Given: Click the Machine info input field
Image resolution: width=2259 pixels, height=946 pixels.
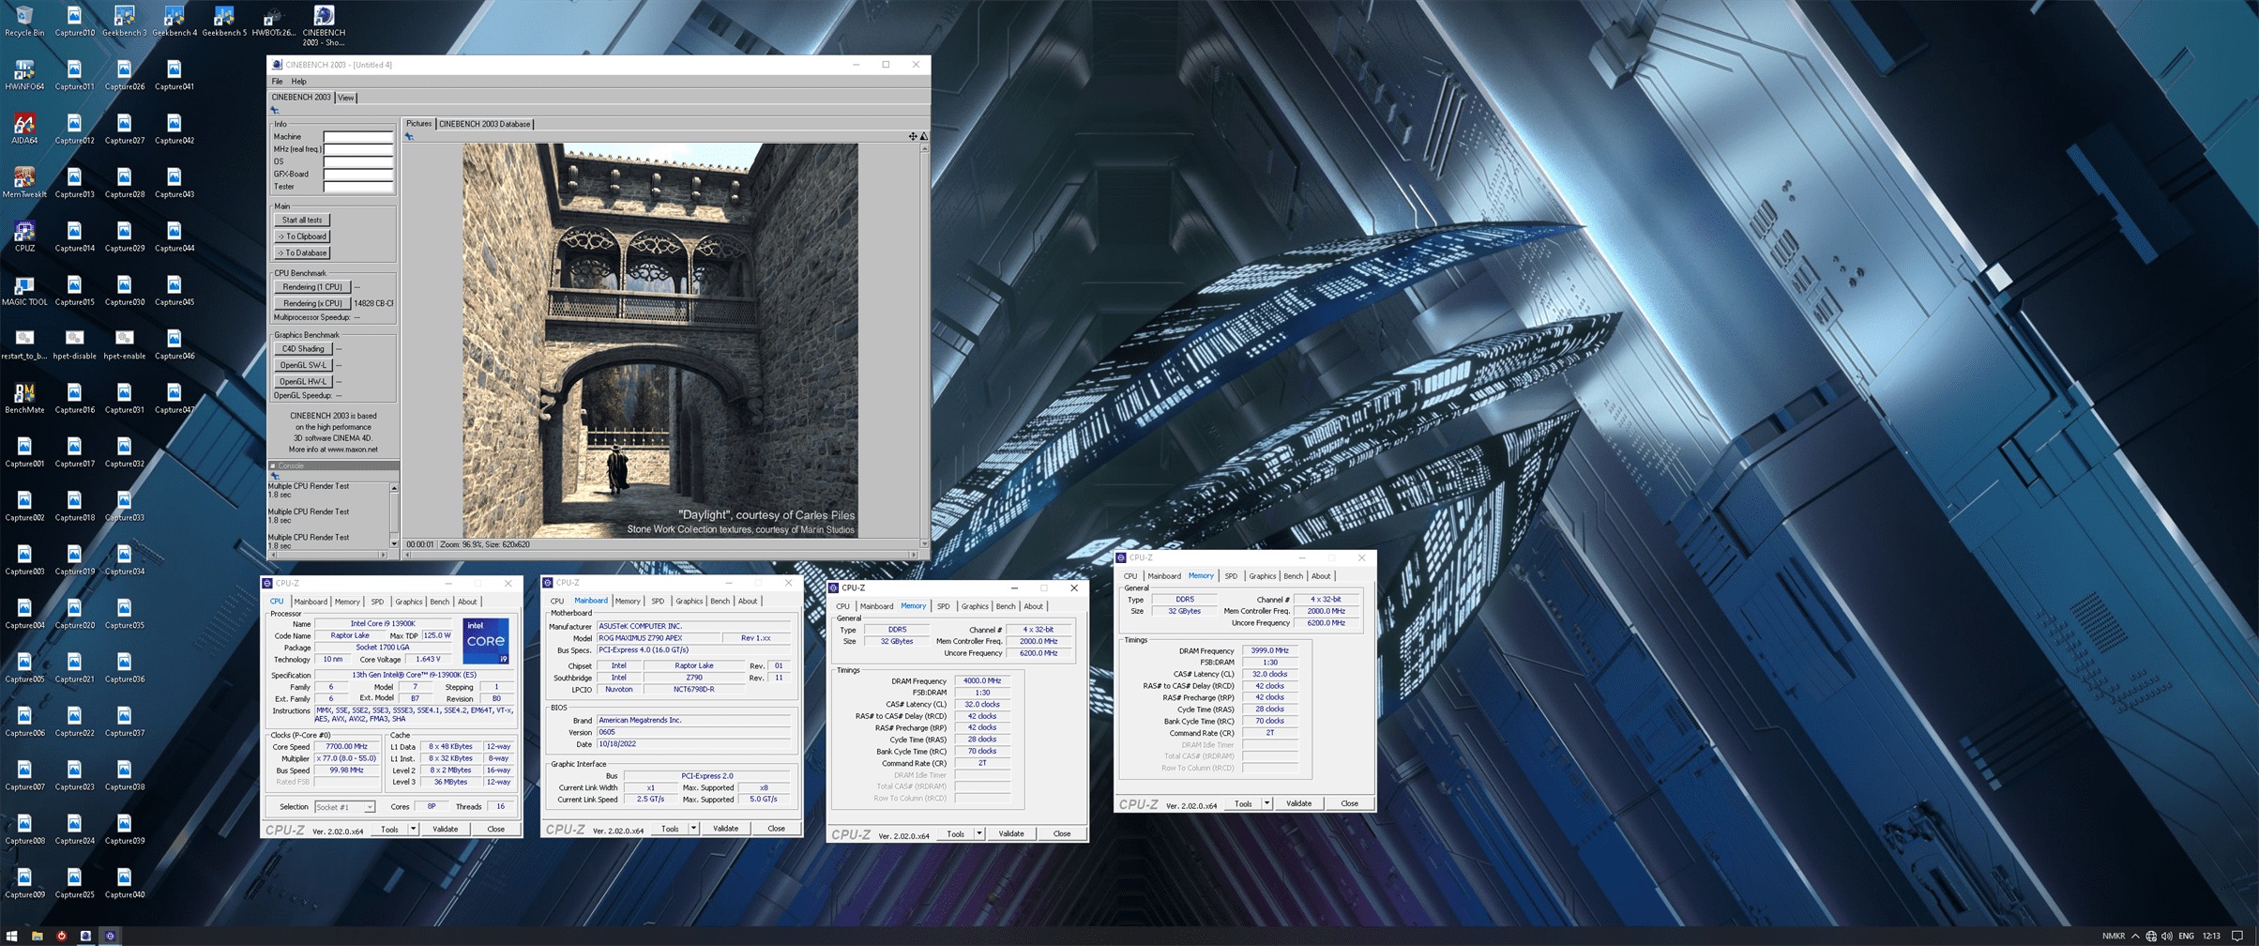Looking at the screenshot, I should tap(358, 137).
